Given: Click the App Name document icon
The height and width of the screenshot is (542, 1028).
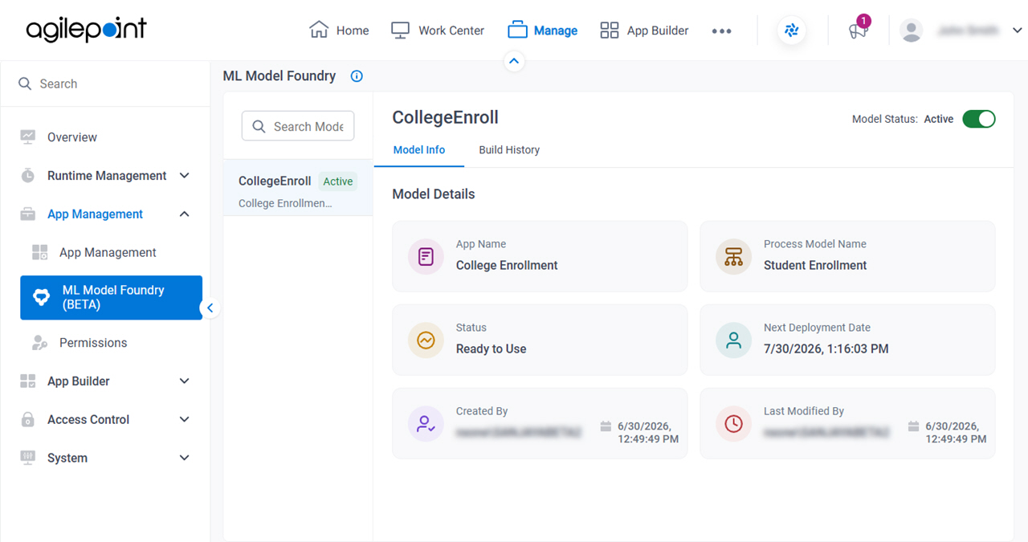Looking at the screenshot, I should pos(426,256).
